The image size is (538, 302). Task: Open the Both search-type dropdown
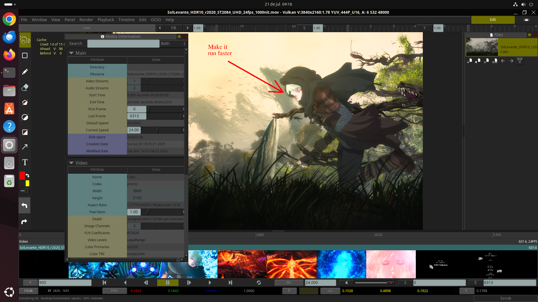coord(173,44)
